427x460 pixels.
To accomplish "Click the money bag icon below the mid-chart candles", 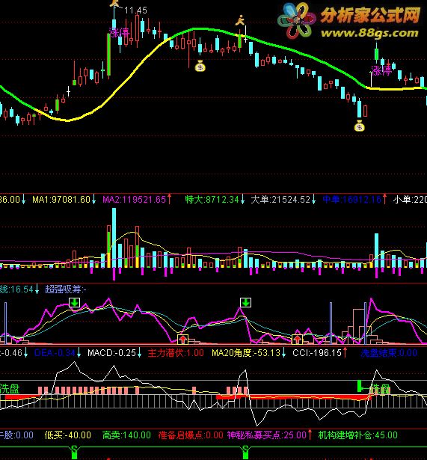I will pos(200,66).
